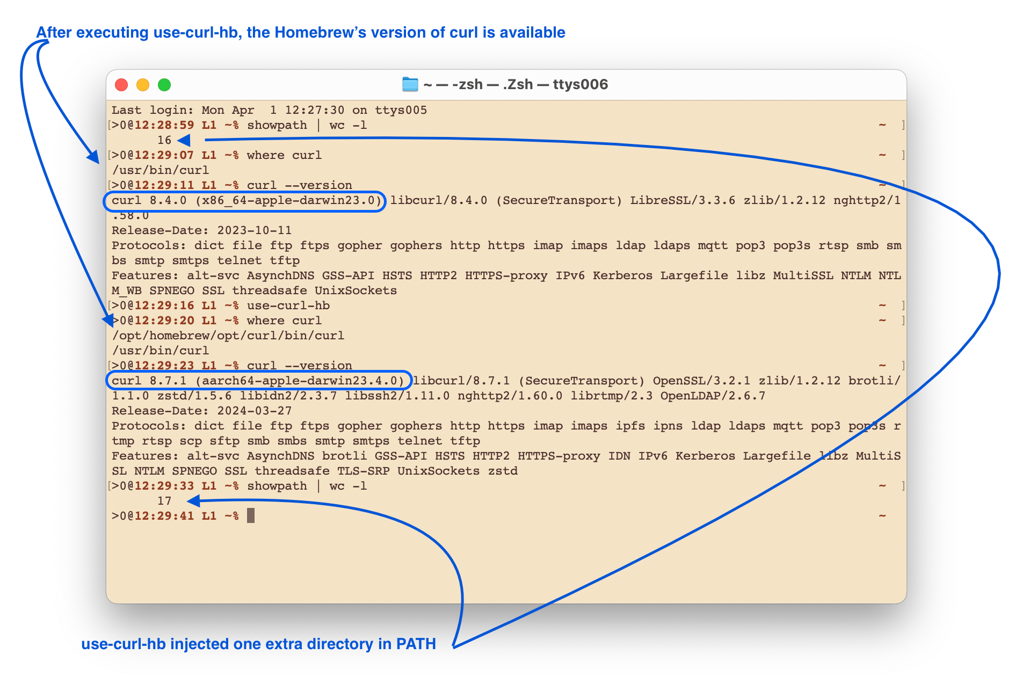Click 'curl 8.4.0 (x86_64-apple-darwin23.0)' text
The image size is (1015, 698).
[247, 200]
